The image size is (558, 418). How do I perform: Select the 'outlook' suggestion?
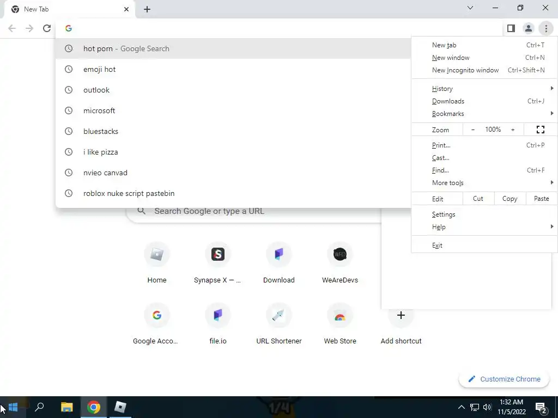pyautogui.click(x=233, y=90)
